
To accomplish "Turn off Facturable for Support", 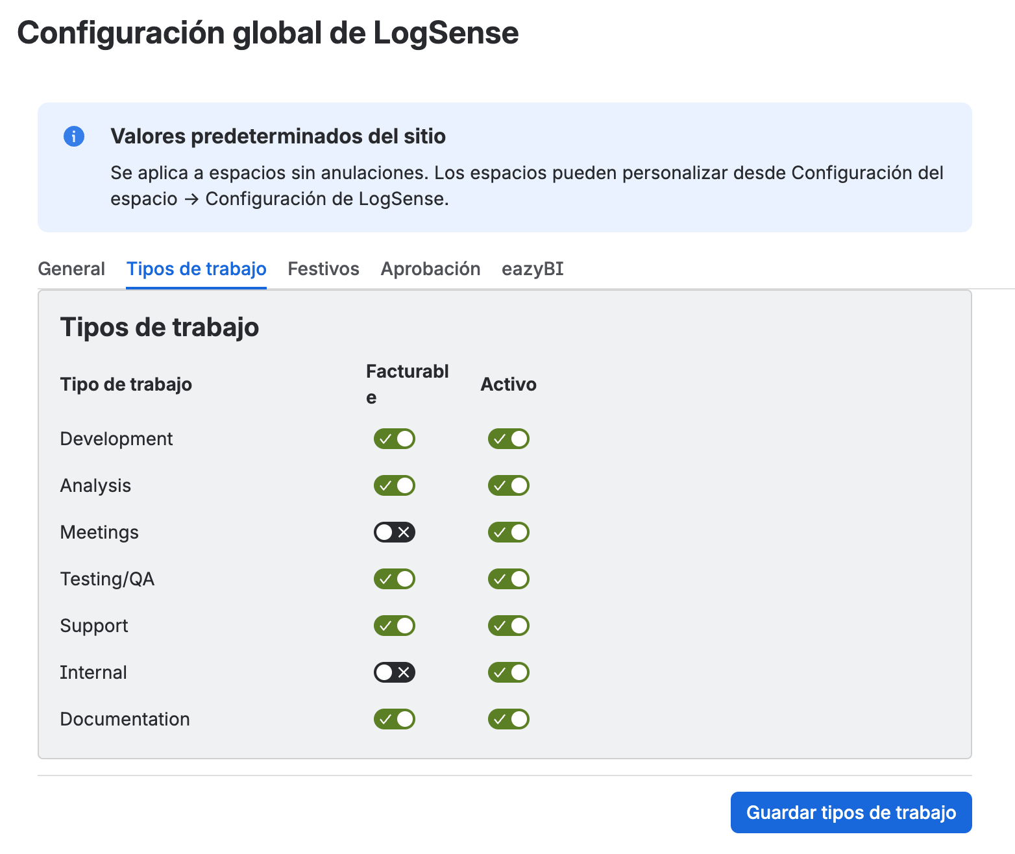I will pos(395,626).
